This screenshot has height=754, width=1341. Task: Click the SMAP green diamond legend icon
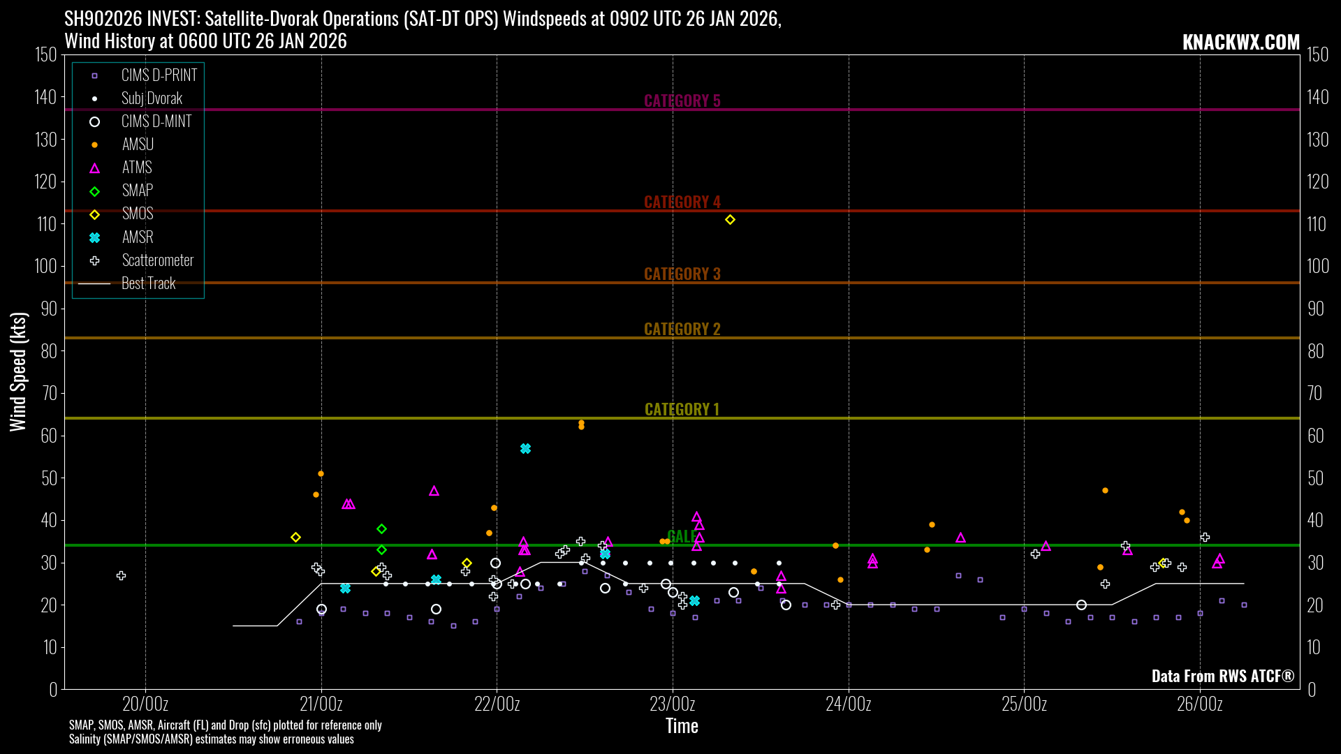(x=95, y=191)
